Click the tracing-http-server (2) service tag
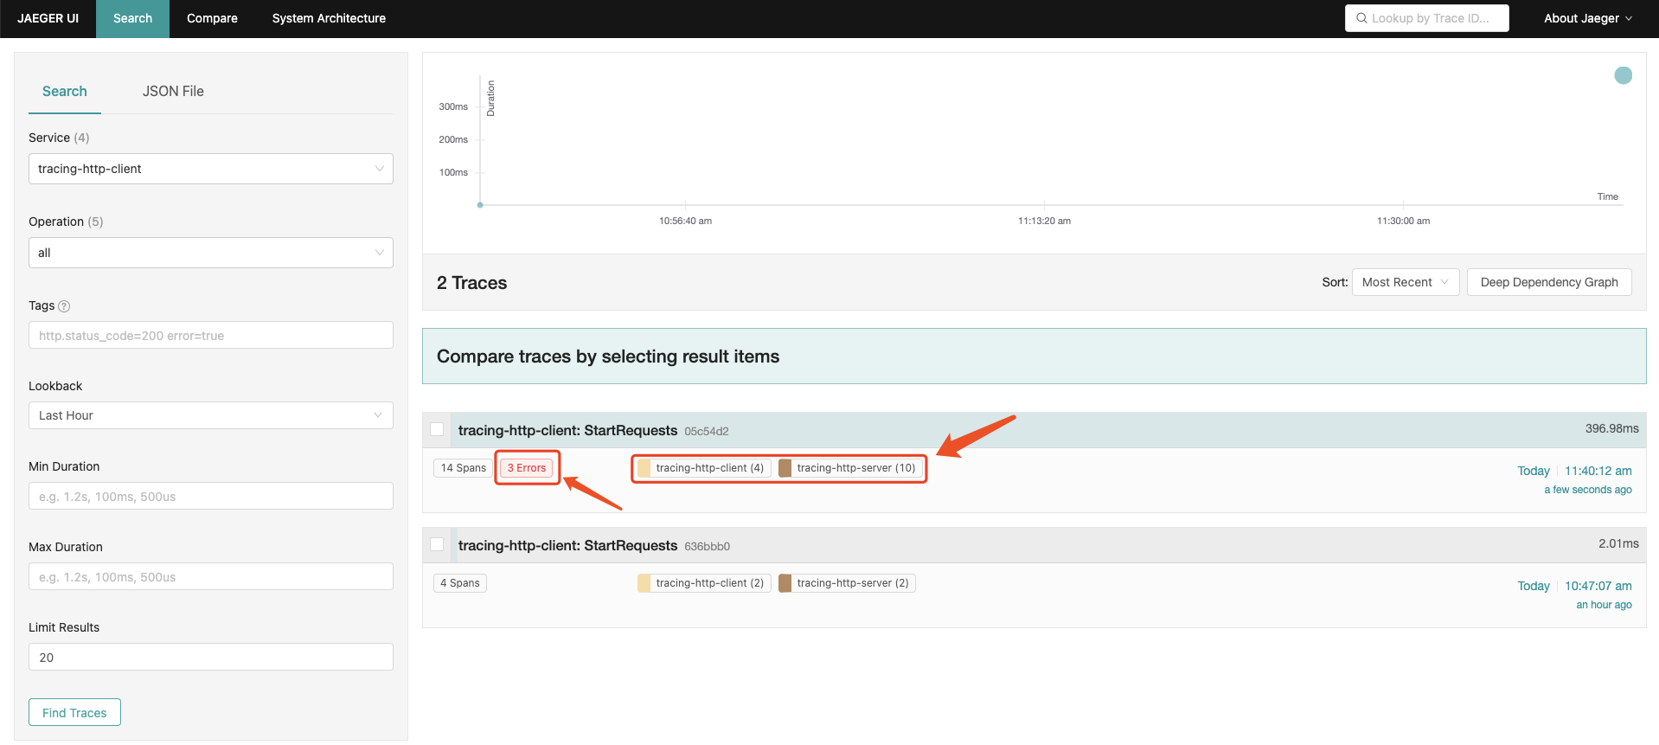 tap(847, 583)
